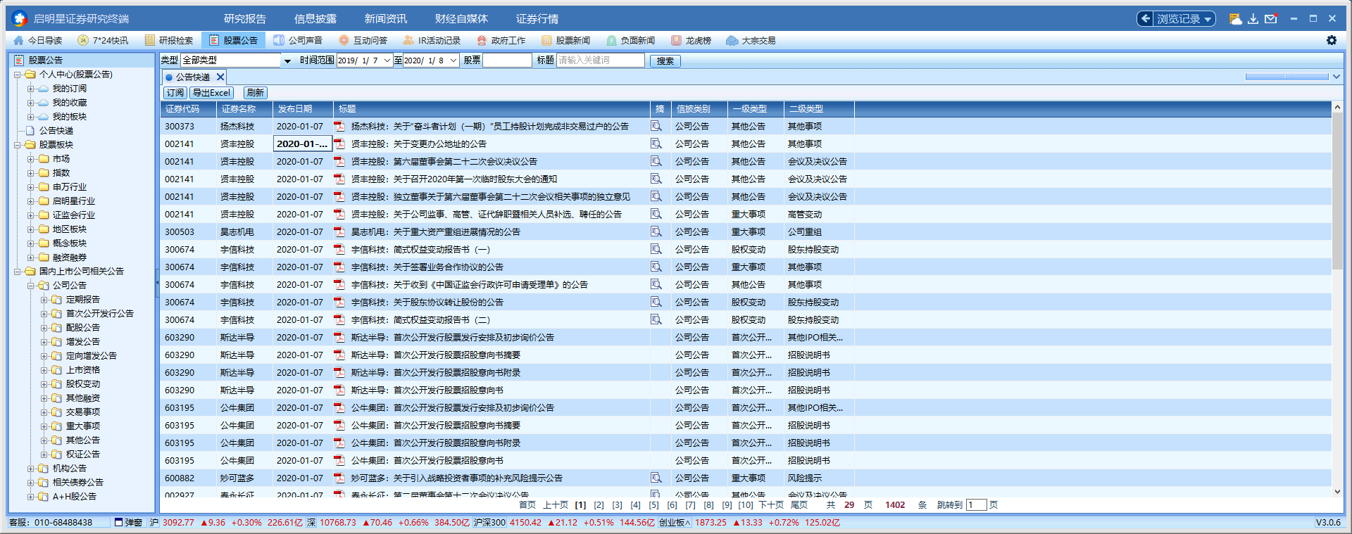Open the settings gear icon
The image size is (1352, 534).
pos(1332,40)
